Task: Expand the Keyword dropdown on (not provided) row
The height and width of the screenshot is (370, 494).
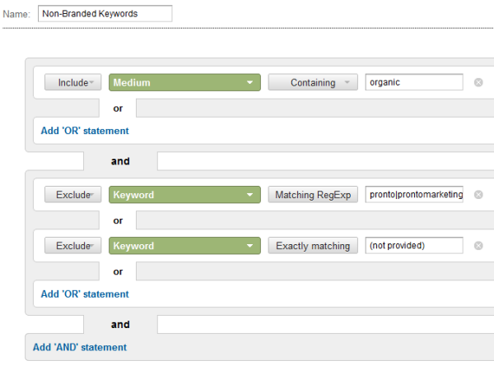Action: (184, 246)
